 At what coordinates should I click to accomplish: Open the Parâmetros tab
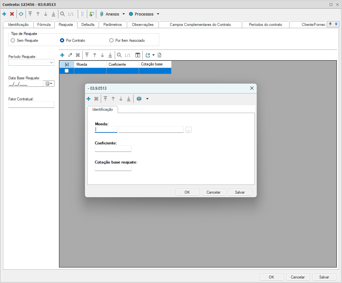coord(112,25)
